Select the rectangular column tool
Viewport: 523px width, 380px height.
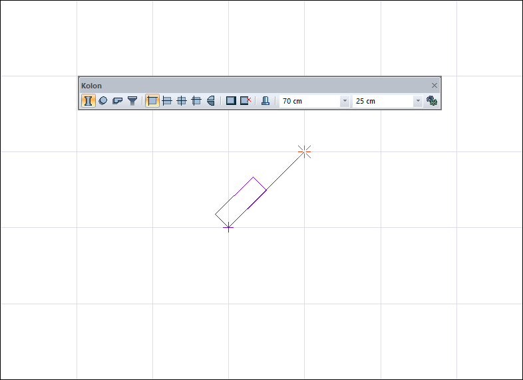88,100
